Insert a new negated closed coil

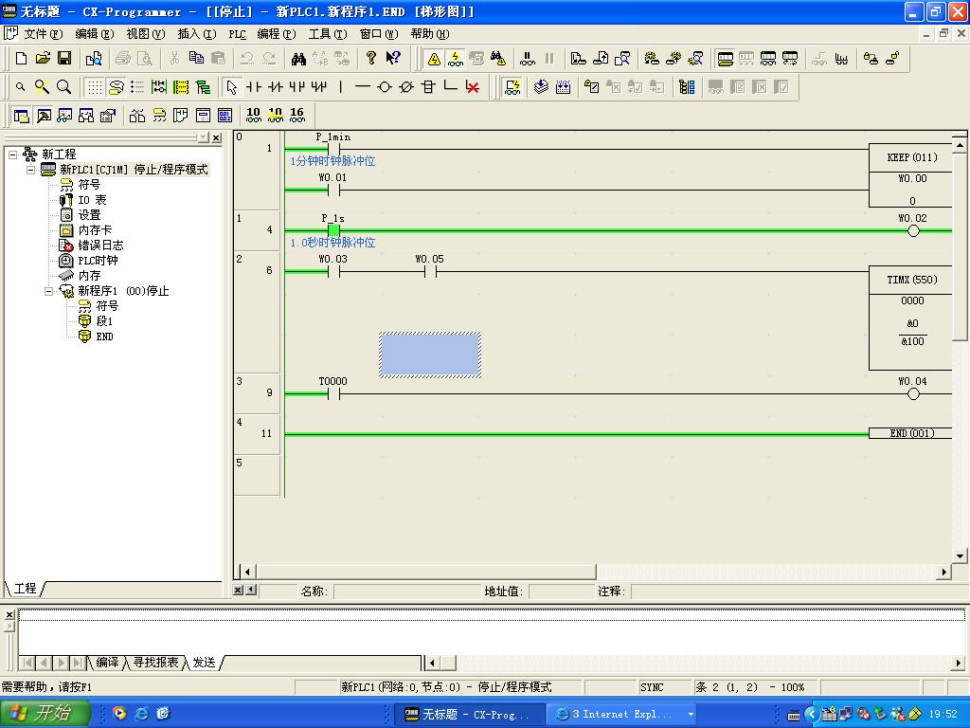coord(406,87)
